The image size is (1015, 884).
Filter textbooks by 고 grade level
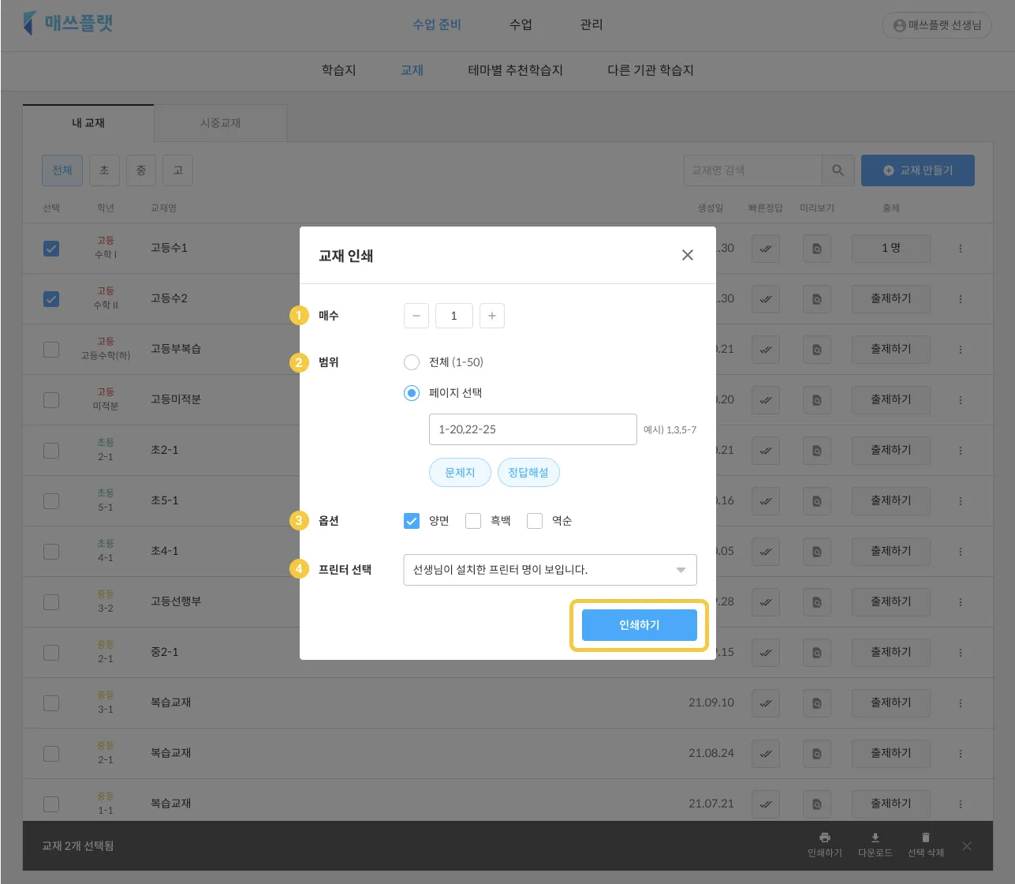tap(177, 170)
